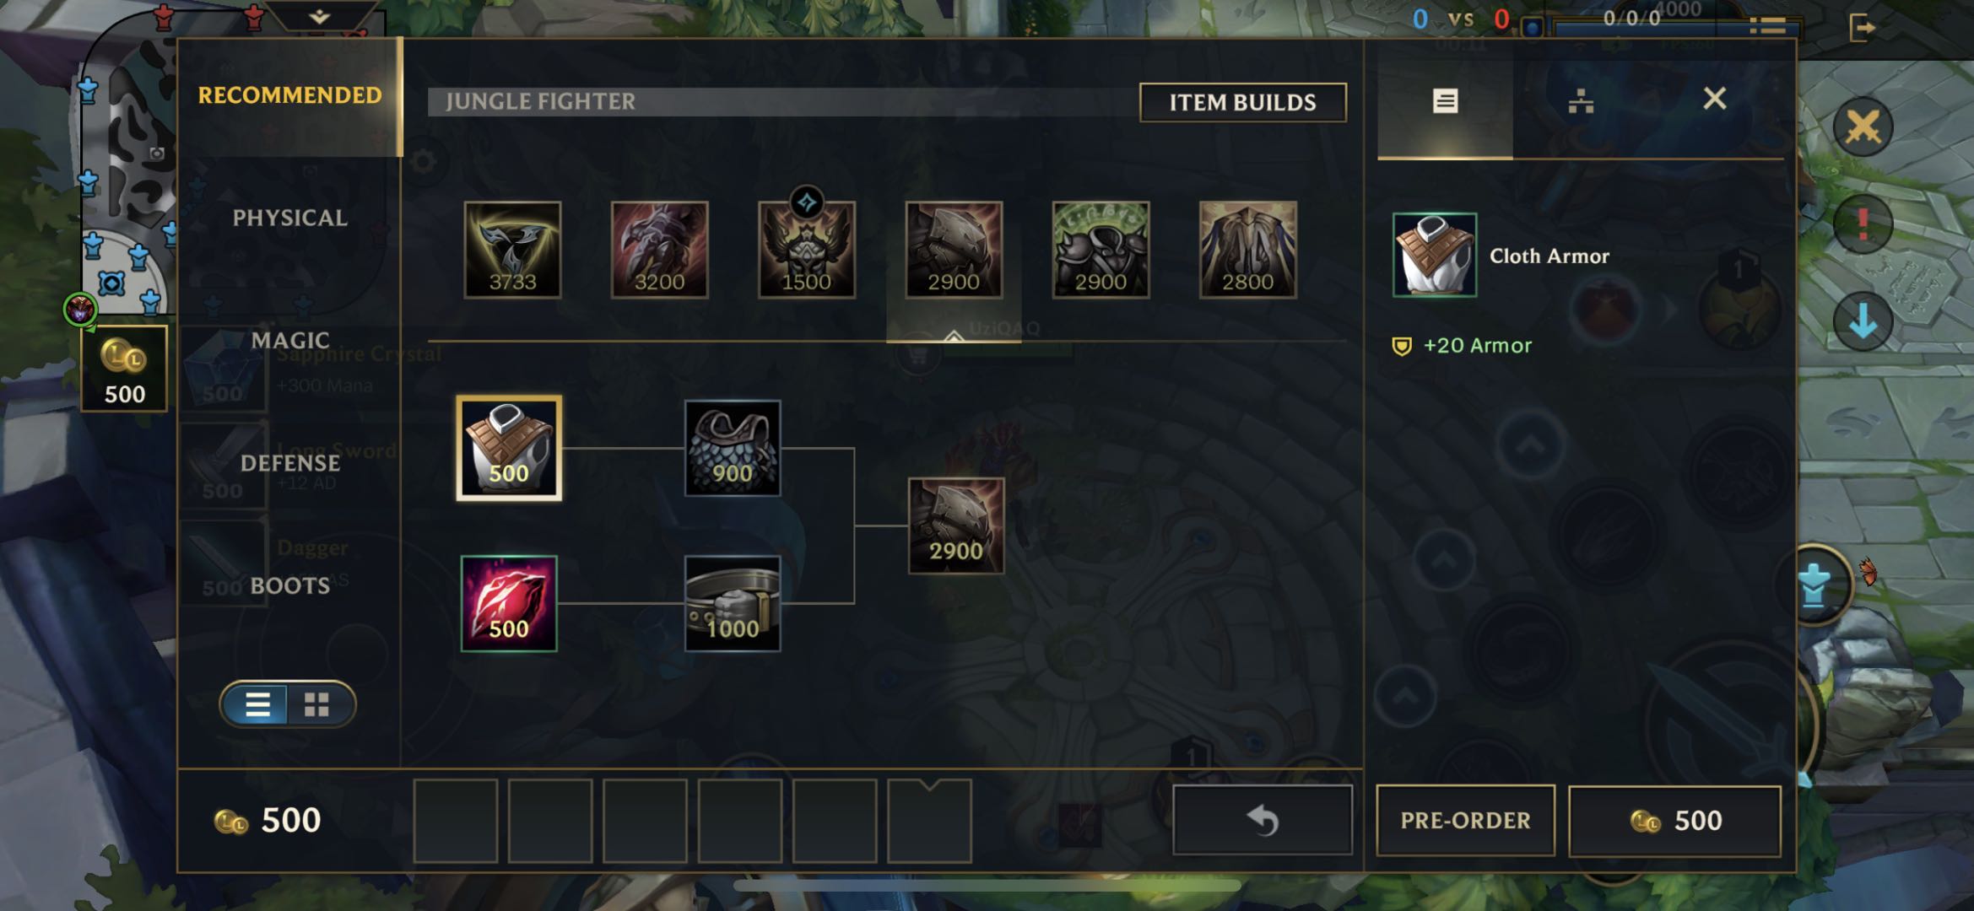Select the green 2900 gold armor item
The width and height of the screenshot is (1974, 911).
pos(1101,250)
